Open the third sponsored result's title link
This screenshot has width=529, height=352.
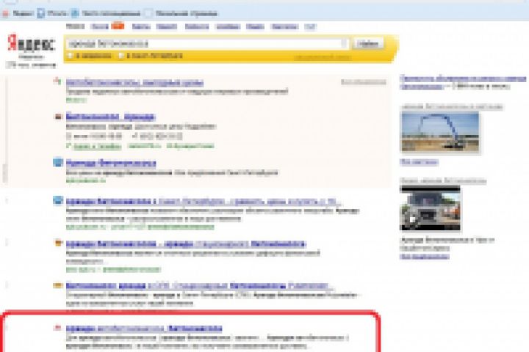coord(111,164)
